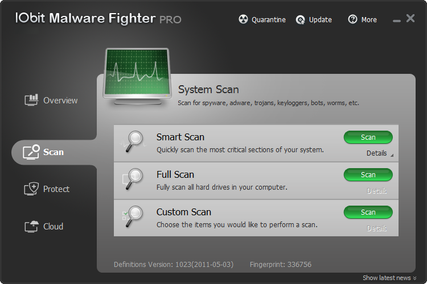Viewport: 427px width, 284px height.
Task: Click the Cloud icon in sidebar
Action: (31, 227)
